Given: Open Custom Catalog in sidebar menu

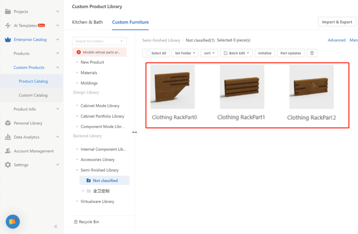Looking at the screenshot, I should 33,95.
